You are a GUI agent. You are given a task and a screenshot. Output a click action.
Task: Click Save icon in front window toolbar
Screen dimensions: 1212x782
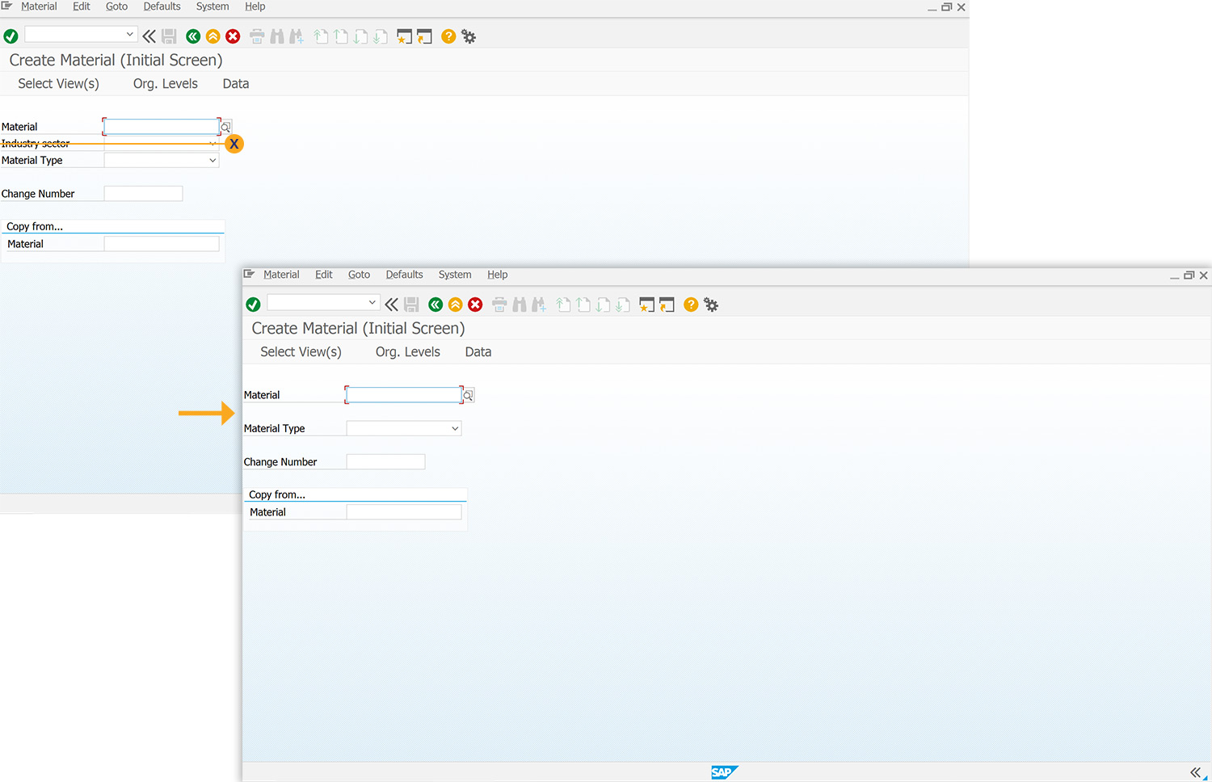coord(411,305)
